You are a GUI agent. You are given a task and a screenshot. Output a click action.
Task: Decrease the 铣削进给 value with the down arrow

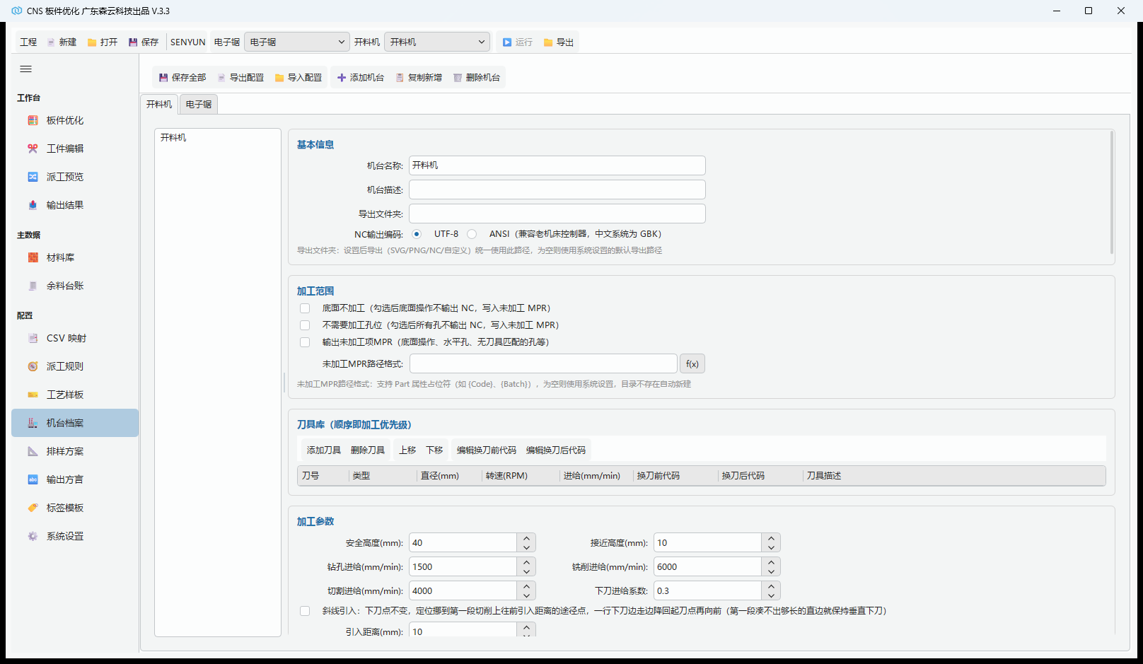(771, 571)
